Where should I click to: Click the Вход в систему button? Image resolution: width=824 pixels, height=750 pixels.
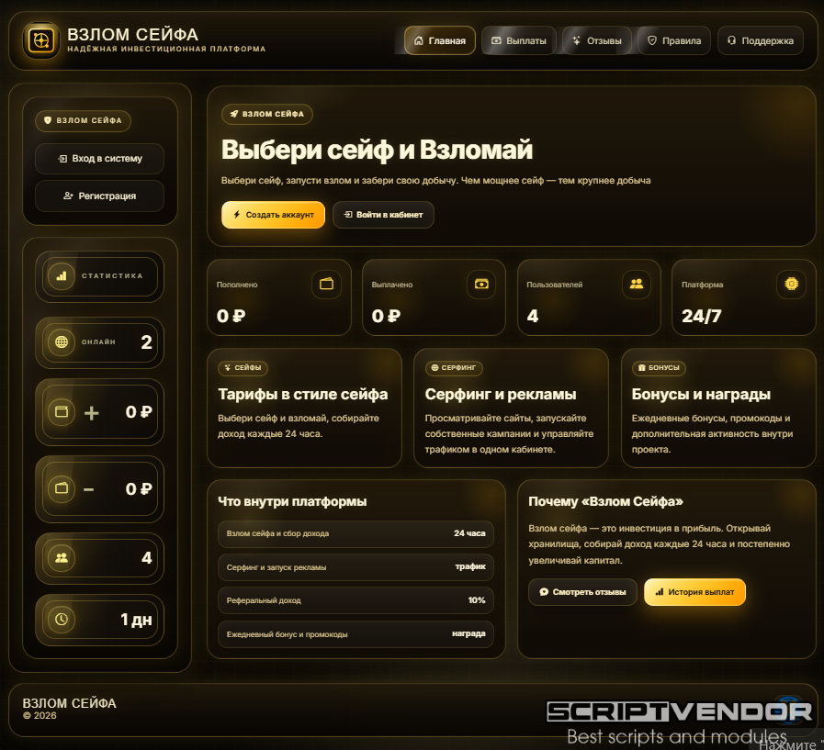100,159
